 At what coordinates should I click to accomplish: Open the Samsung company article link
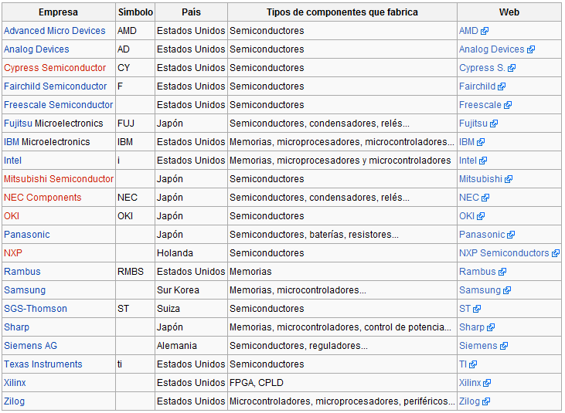coord(25,290)
